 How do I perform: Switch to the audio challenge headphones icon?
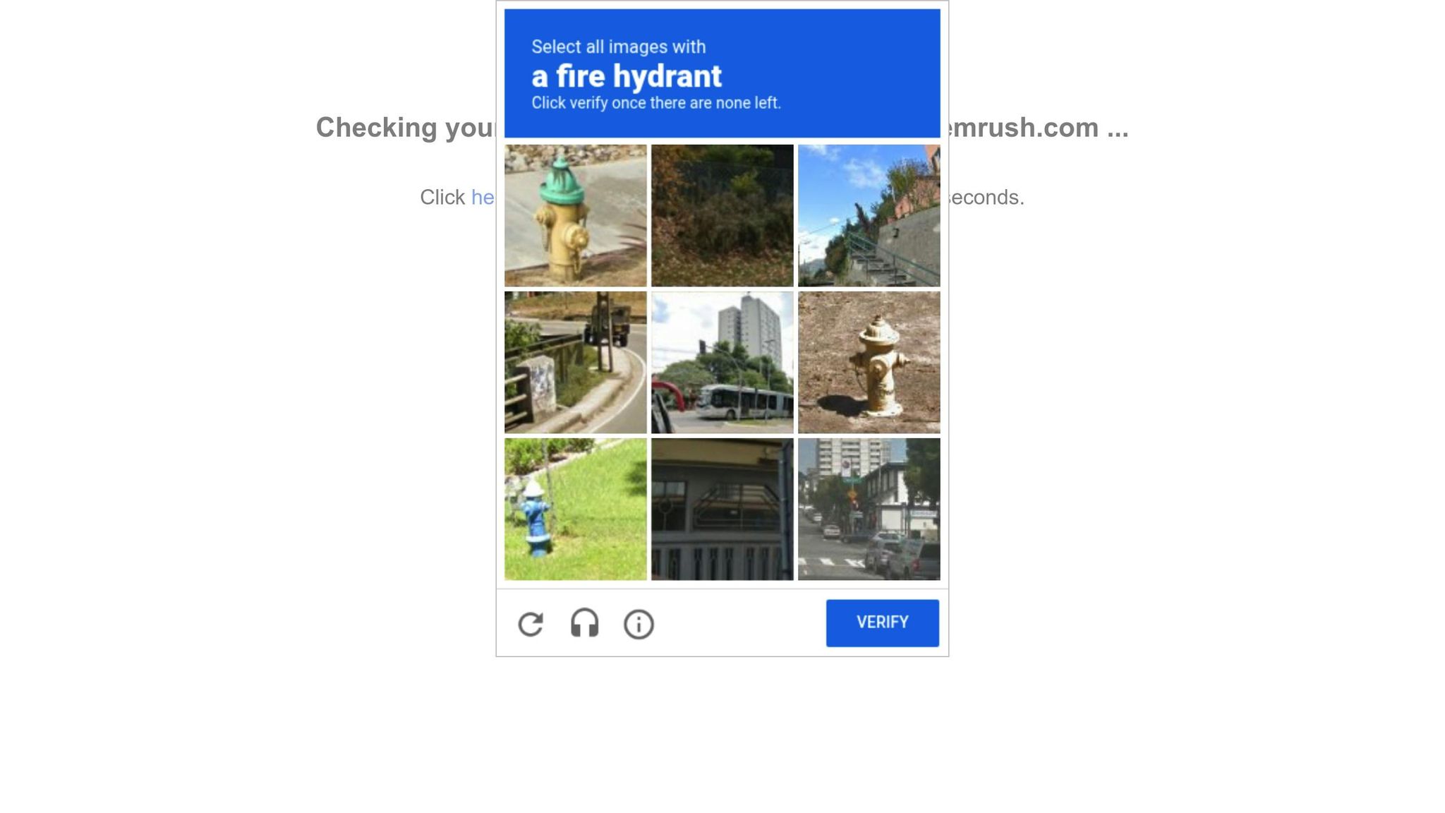(x=584, y=624)
